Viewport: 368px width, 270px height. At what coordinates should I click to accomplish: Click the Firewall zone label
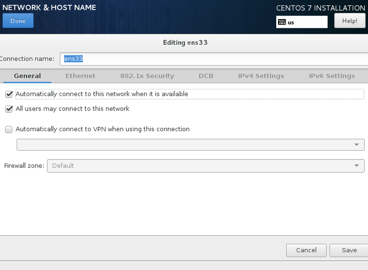tap(24, 166)
